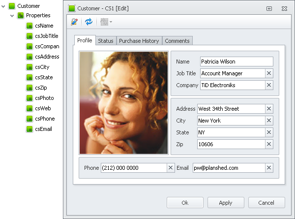This screenshot has height=219, width=295.
Task: Click the Name input field
Action: point(236,62)
